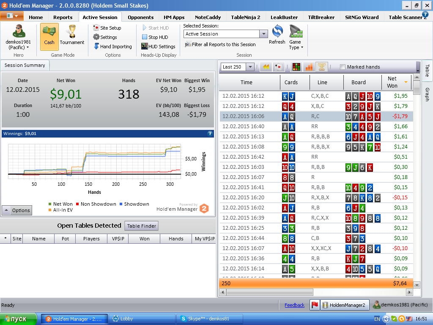Image resolution: width=433 pixels, height=325 pixels.
Task: Open the Windows Start (пуск) button
Action: pyautogui.click(x=18, y=319)
